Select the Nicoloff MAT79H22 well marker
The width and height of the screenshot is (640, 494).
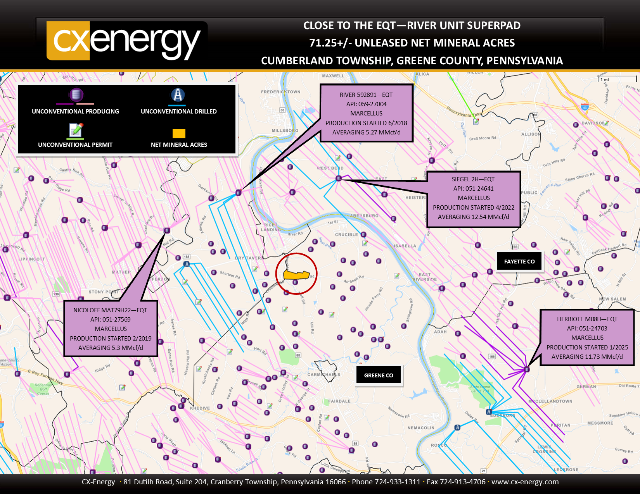pos(167,230)
